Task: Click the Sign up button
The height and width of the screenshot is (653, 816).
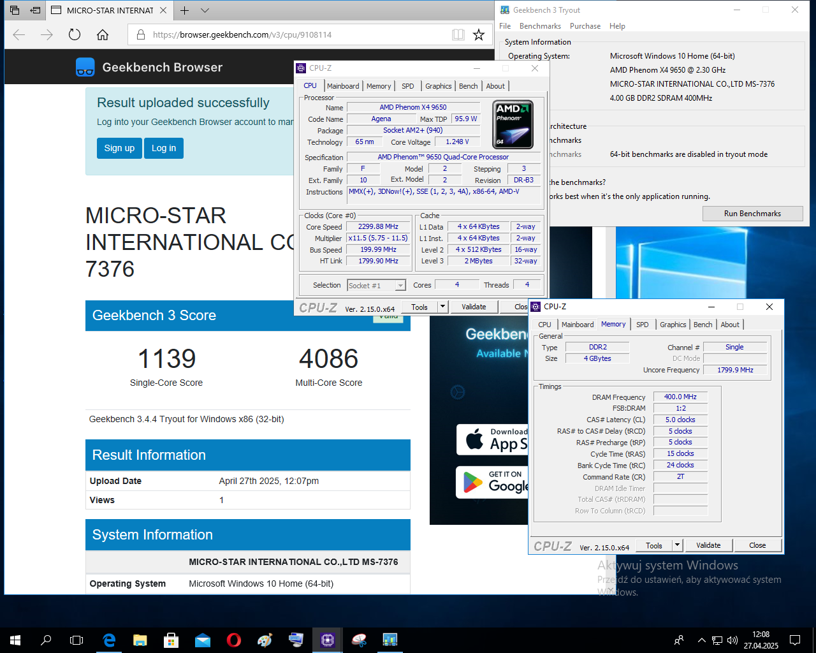Action: point(119,148)
